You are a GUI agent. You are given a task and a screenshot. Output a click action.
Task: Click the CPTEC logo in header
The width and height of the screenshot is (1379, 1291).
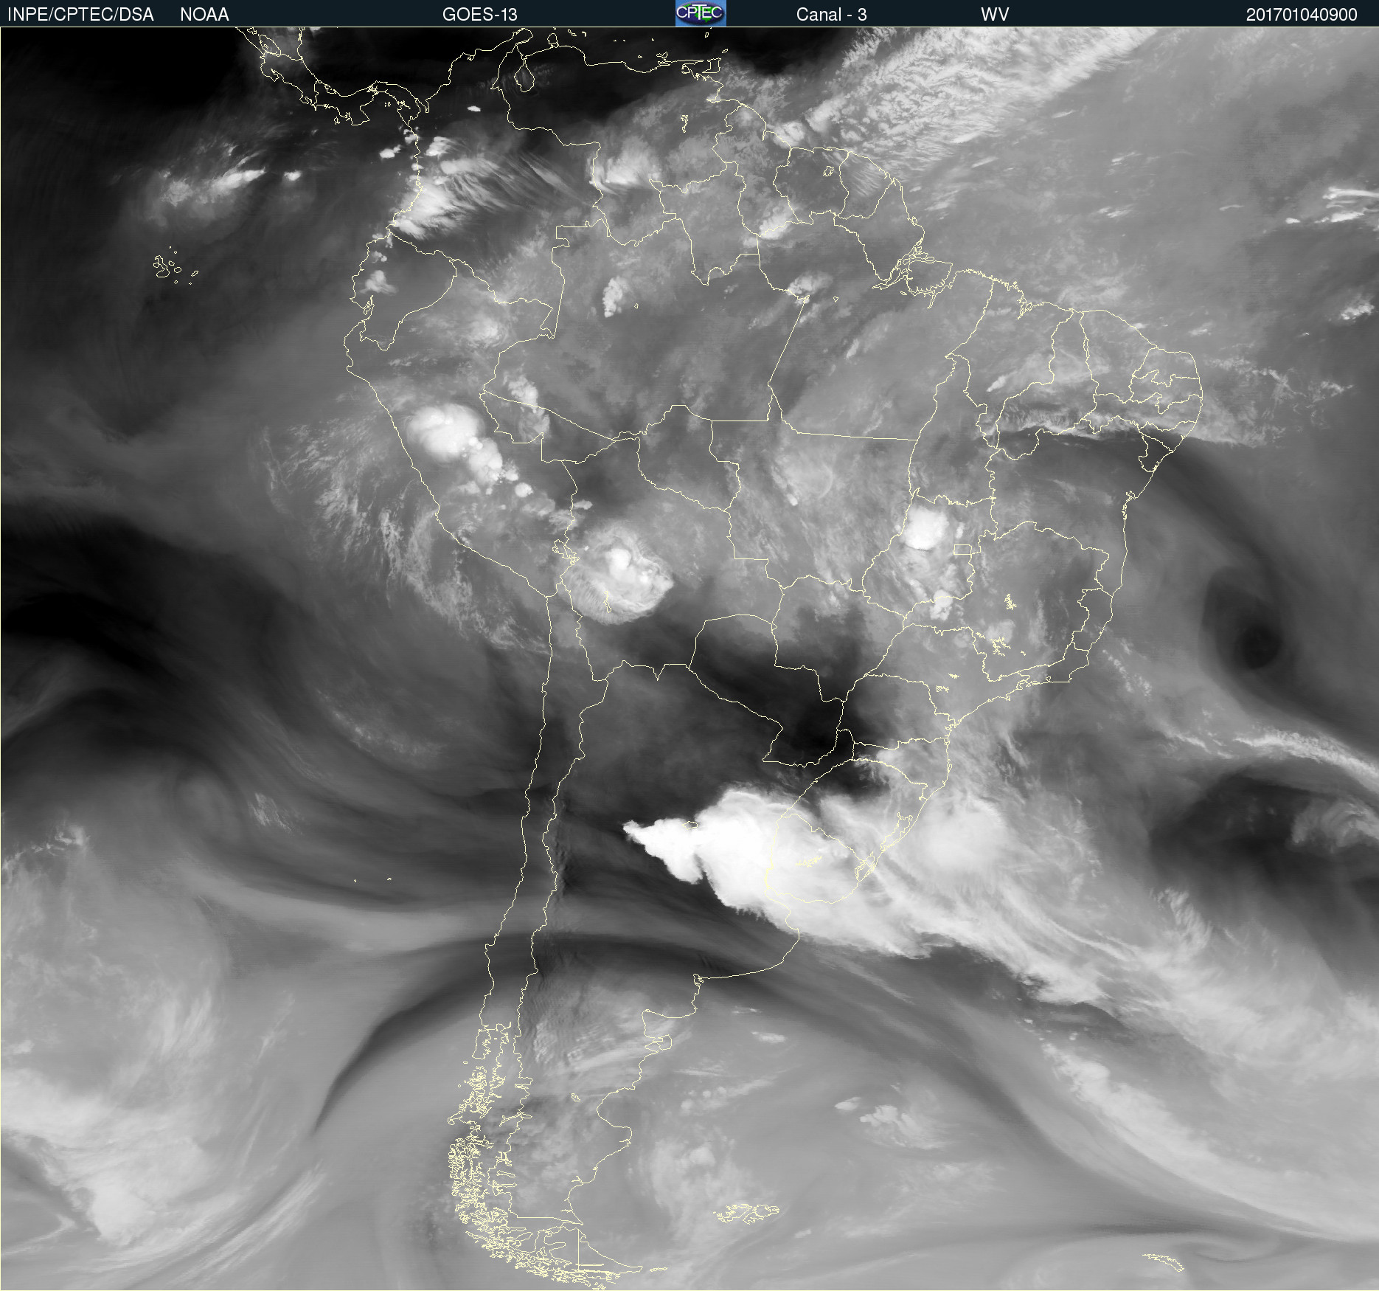(x=701, y=13)
